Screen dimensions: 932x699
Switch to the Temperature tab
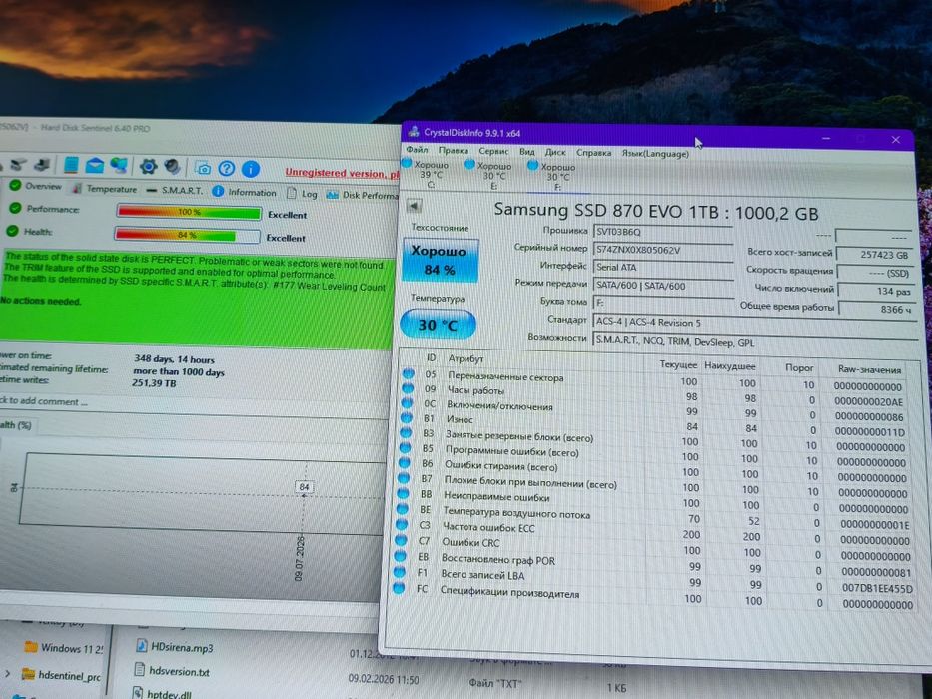105,189
